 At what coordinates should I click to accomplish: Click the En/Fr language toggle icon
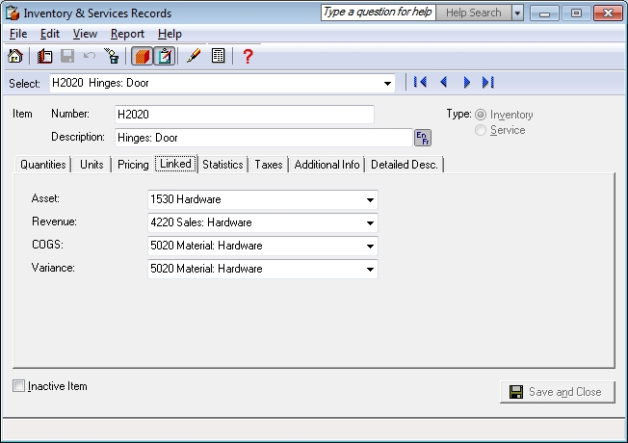click(423, 138)
